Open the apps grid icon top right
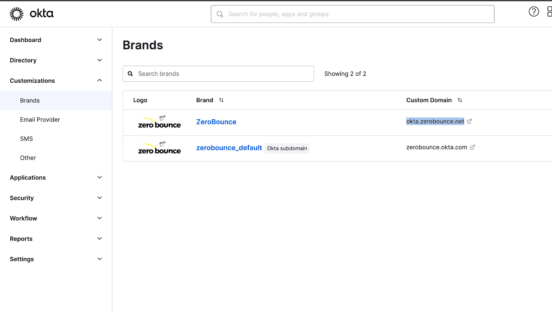Image resolution: width=552 pixels, height=311 pixels. click(550, 11)
